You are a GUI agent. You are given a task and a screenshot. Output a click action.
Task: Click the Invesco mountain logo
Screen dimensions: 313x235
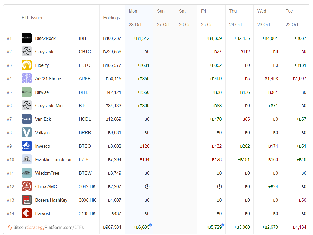[27, 146]
